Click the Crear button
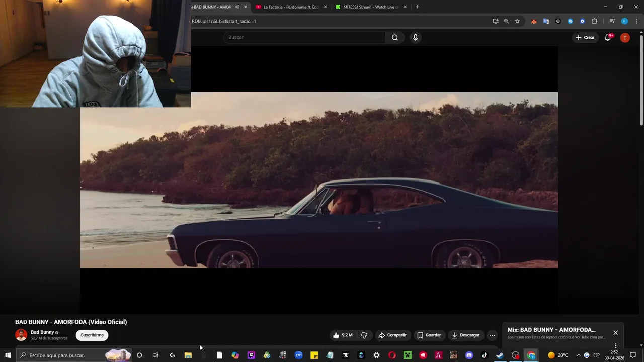Screen dimensions: 644x362 (585, 37)
